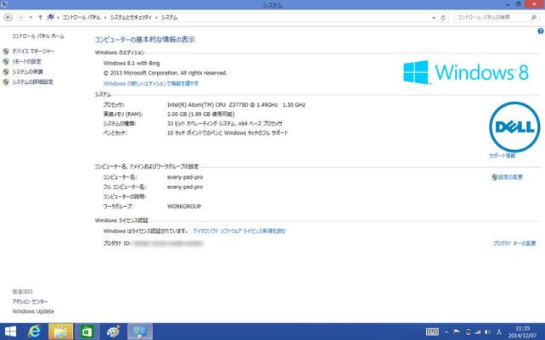Click link to add features with new Windows edition
Image resolution: width=545 pixels, height=340 pixels.
(151, 83)
